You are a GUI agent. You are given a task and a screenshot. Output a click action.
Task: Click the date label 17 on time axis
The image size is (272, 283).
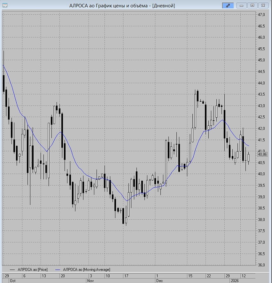(126, 276)
